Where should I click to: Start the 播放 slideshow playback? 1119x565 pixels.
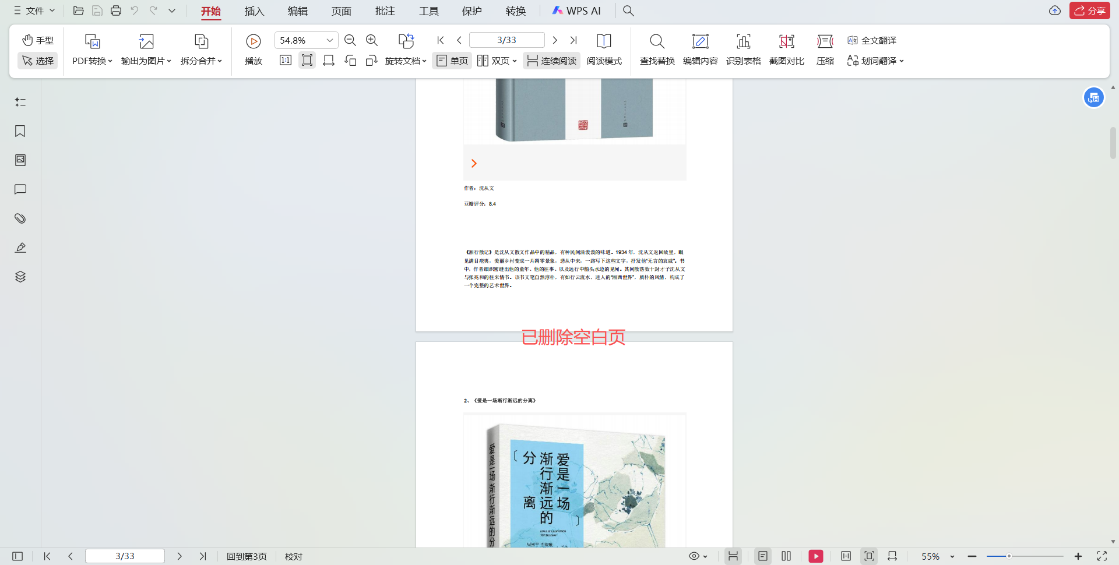pyautogui.click(x=253, y=50)
